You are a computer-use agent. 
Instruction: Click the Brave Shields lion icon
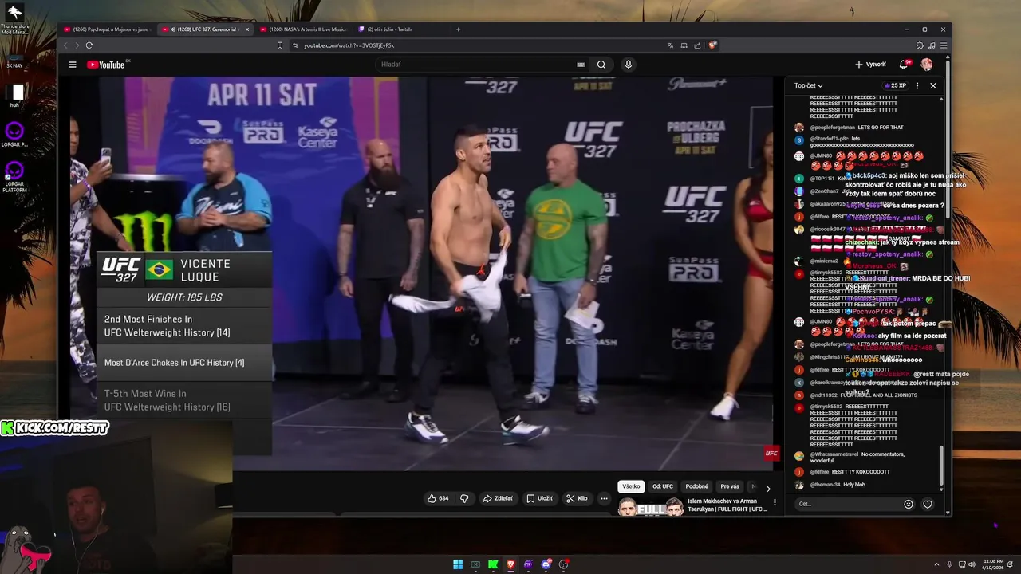[712, 45]
